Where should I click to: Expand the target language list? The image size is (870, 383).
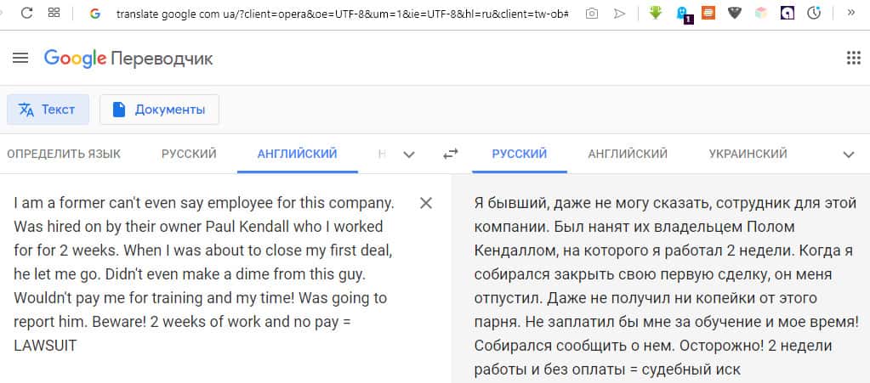[x=848, y=154]
